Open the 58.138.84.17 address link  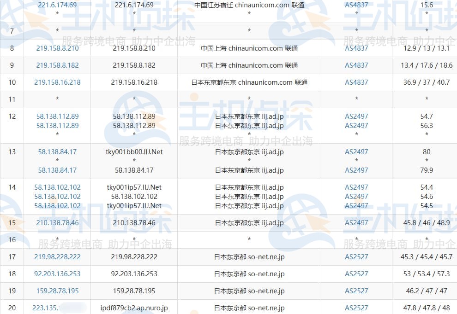(x=57, y=151)
